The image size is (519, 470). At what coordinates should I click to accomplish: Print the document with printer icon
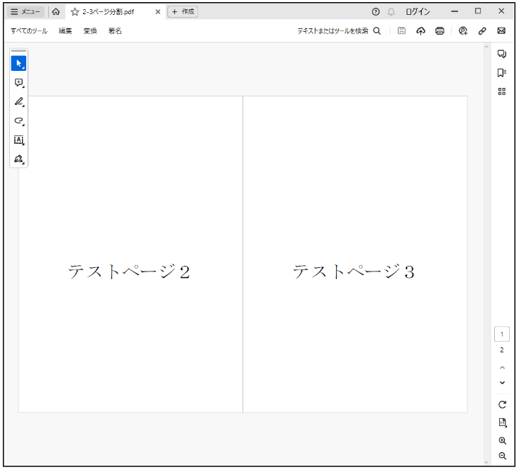[440, 30]
